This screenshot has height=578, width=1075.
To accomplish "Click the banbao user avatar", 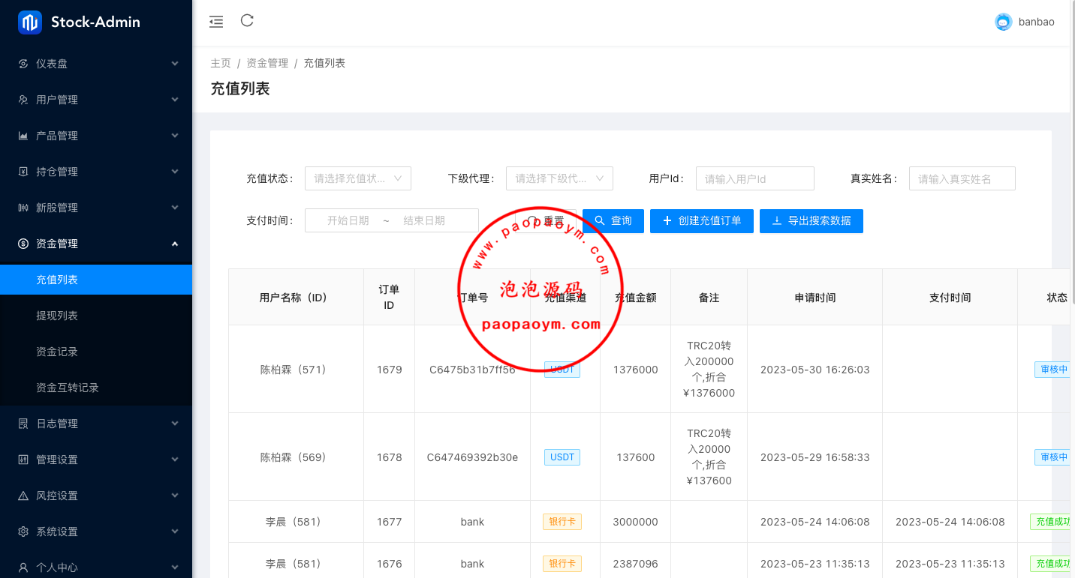I will [x=1003, y=22].
